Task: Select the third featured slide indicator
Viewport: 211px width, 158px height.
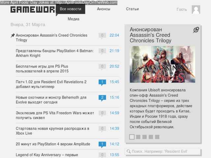Action: pos(144,137)
